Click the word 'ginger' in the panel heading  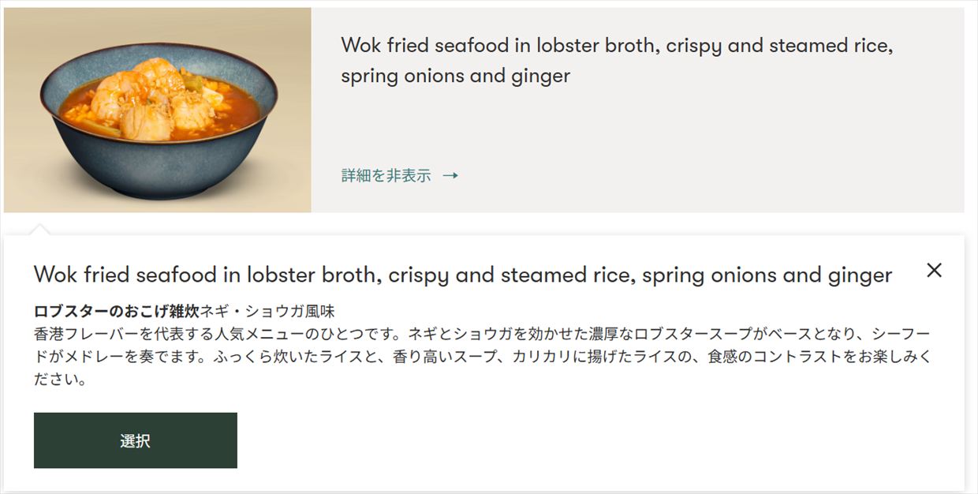point(857,275)
